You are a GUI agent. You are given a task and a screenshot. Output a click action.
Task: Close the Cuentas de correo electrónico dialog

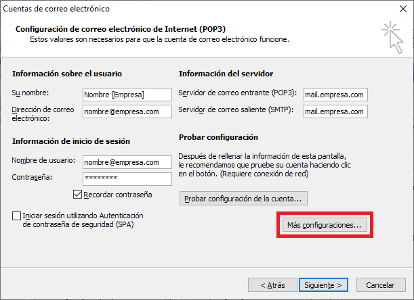pos(403,9)
